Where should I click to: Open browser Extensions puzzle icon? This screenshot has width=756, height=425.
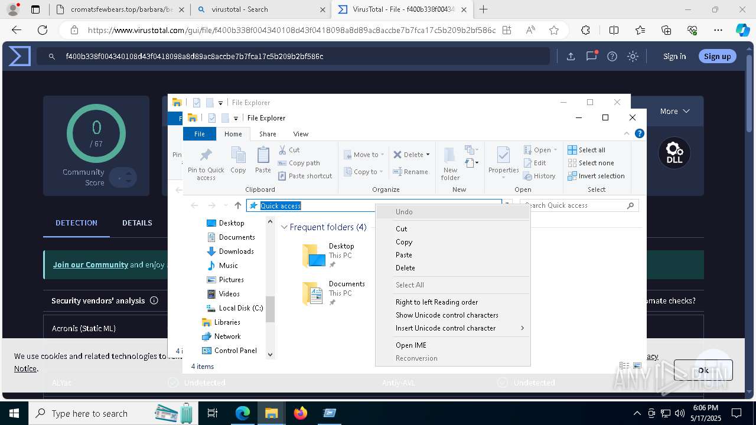(x=585, y=30)
